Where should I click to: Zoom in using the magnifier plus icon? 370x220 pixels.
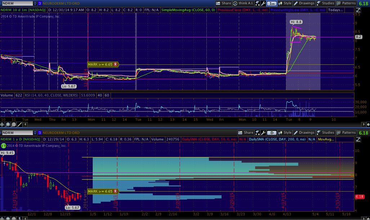(8, 124)
